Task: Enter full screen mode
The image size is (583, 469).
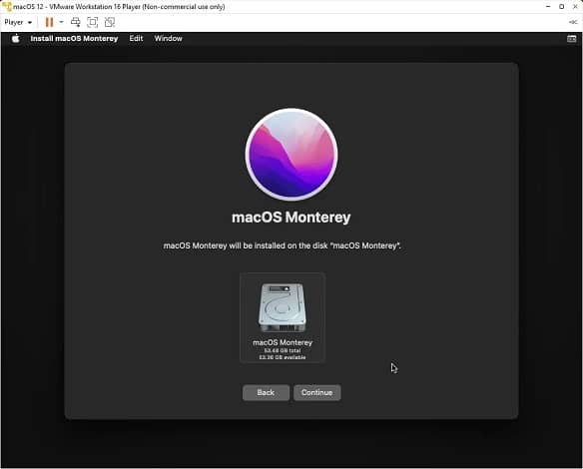Action: (92, 22)
